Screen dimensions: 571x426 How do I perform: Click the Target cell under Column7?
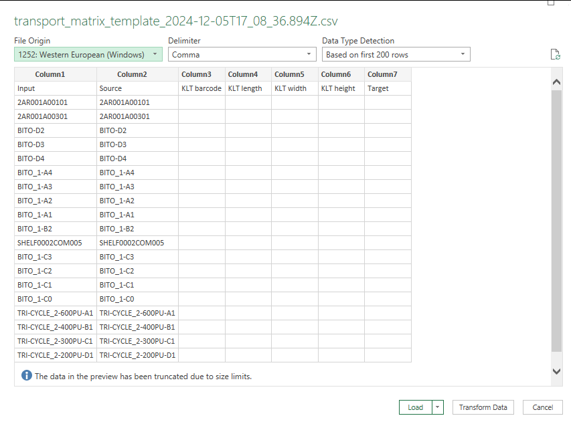[x=388, y=88]
